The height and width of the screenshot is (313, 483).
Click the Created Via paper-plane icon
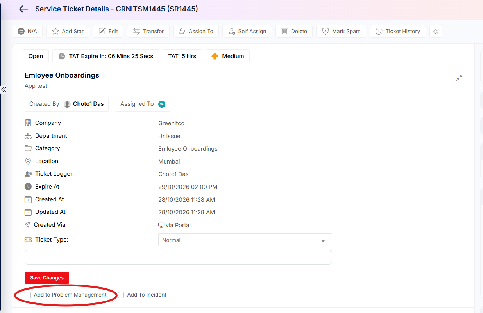tap(27, 225)
